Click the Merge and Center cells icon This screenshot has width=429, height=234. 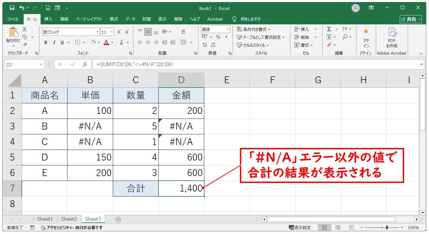(184, 43)
